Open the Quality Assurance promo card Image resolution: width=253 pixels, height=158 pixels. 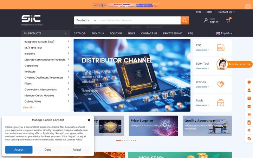pyautogui.click(x=207, y=126)
